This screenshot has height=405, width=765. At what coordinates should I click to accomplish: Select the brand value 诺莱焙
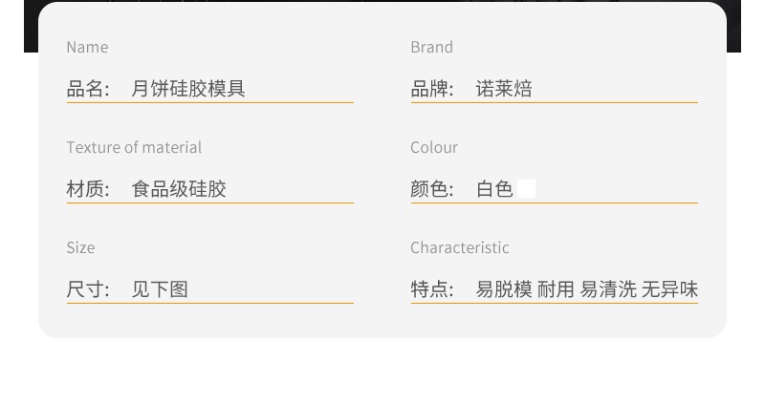[504, 89]
